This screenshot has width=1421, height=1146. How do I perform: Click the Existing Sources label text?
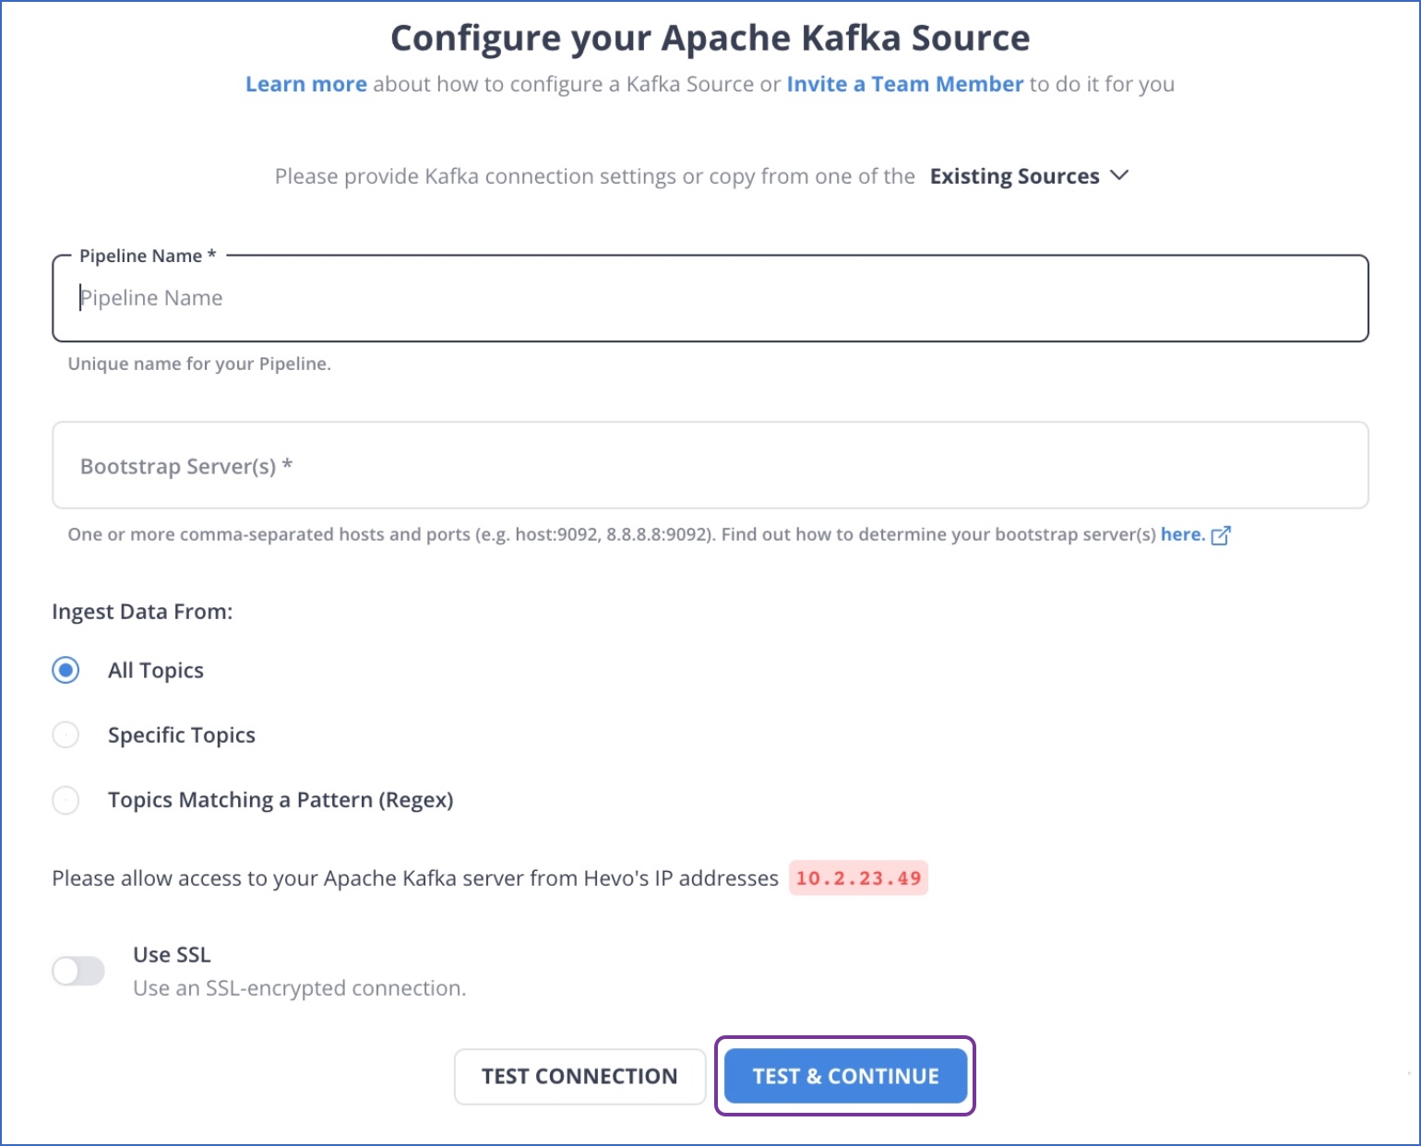(x=1015, y=176)
